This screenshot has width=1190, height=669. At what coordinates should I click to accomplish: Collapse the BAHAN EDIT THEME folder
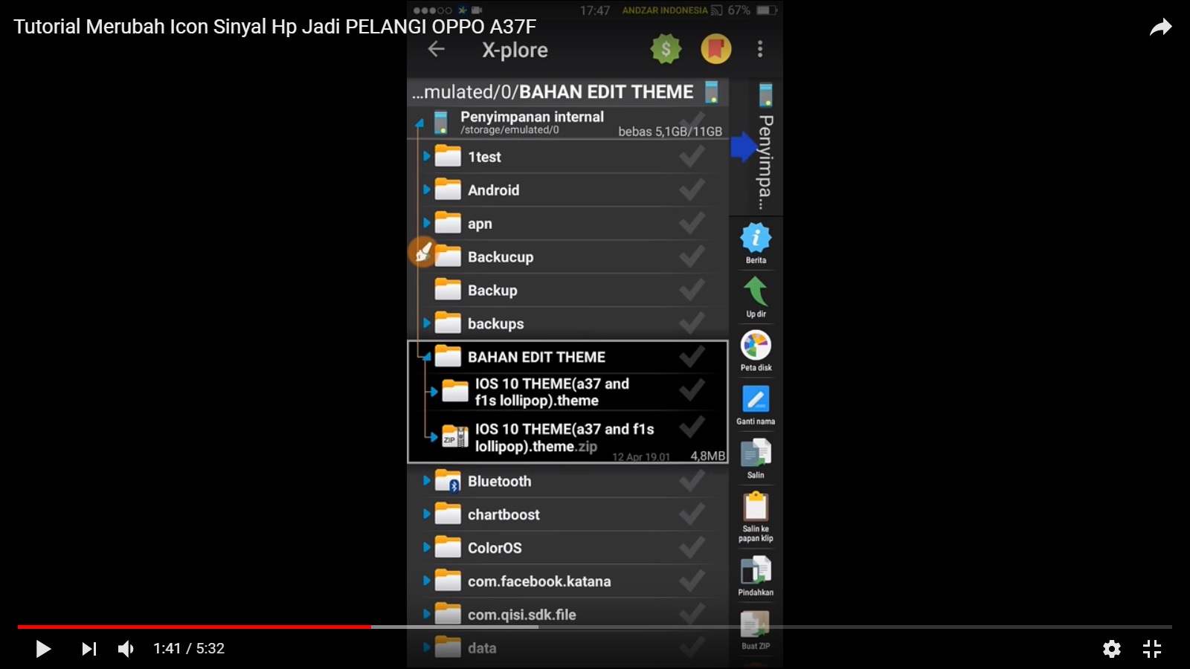(428, 357)
